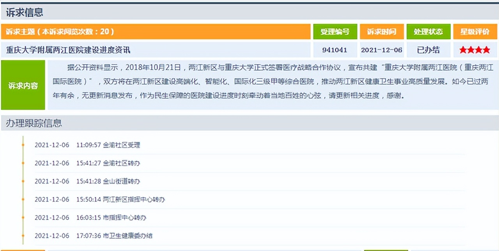
Task: Select the 受理编号 column header
Action: (335, 32)
